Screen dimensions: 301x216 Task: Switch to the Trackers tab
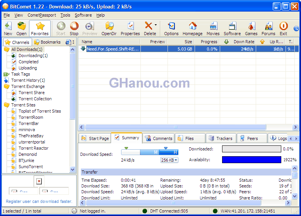click(x=221, y=138)
